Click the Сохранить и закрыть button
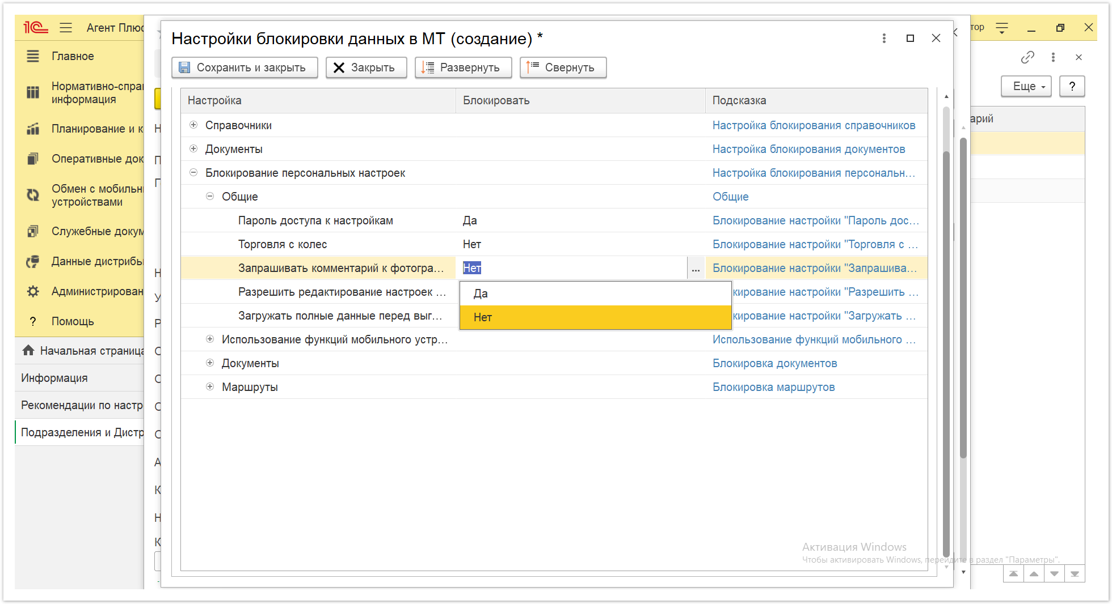Screen dimensions: 1112x604 click(x=245, y=67)
